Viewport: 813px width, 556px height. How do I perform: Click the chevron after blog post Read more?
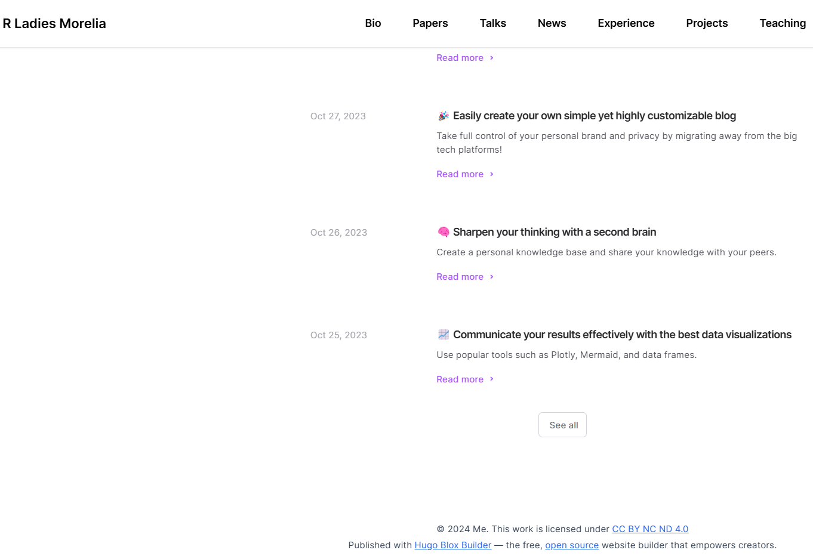492,174
